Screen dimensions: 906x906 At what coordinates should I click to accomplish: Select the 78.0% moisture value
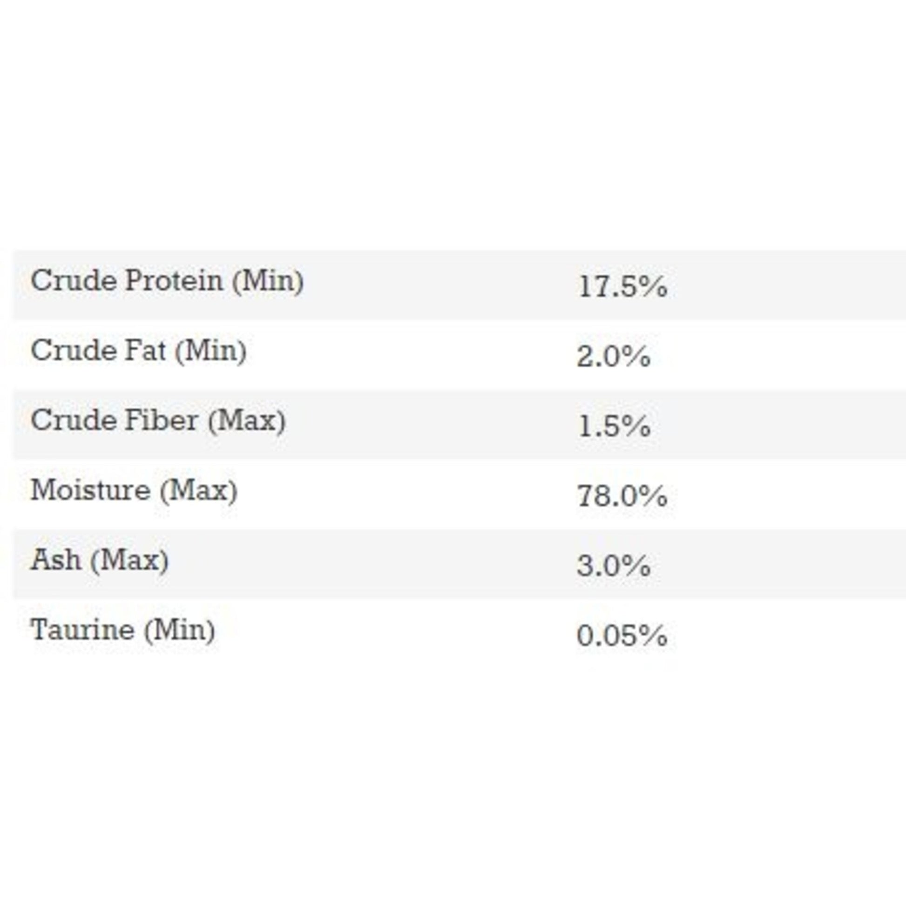tap(622, 496)
